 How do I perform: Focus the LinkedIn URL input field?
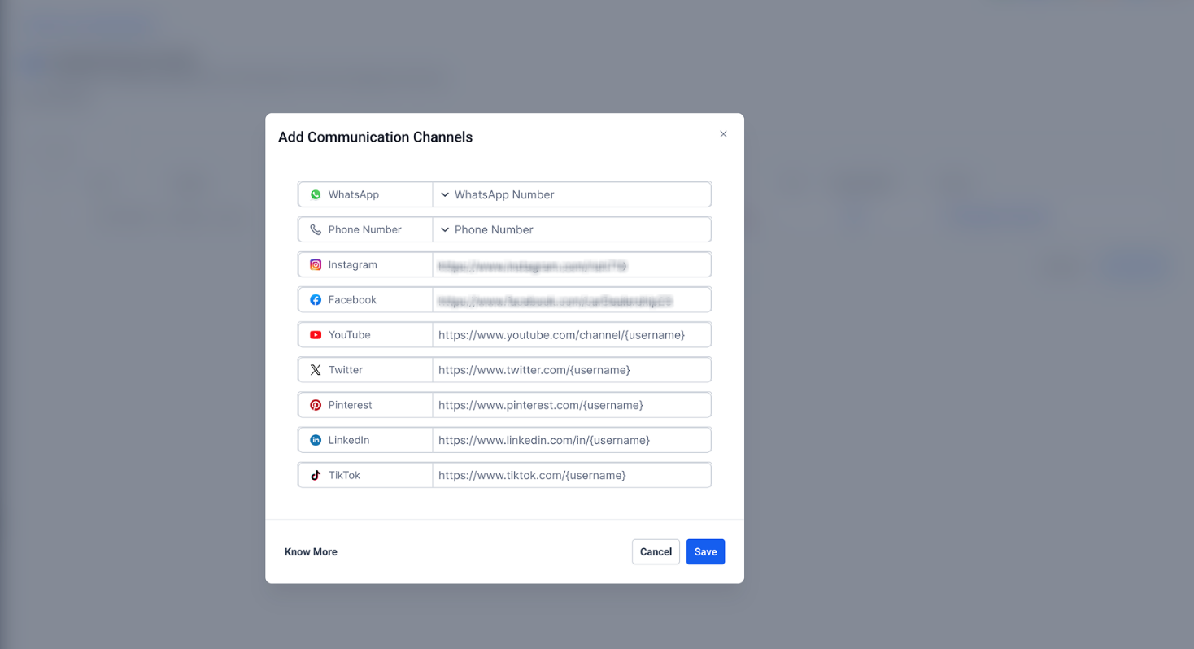[572, 439]
